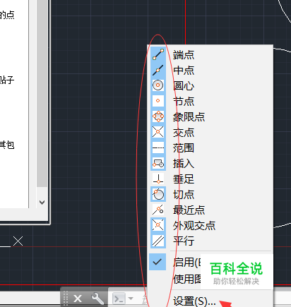Select 垂足 in the snap menu

[184, 179]
